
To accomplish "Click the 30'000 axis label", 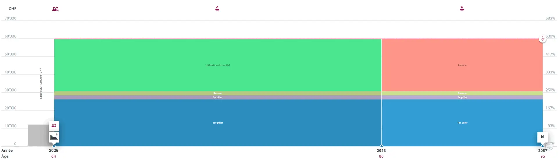I will (10, 90).
